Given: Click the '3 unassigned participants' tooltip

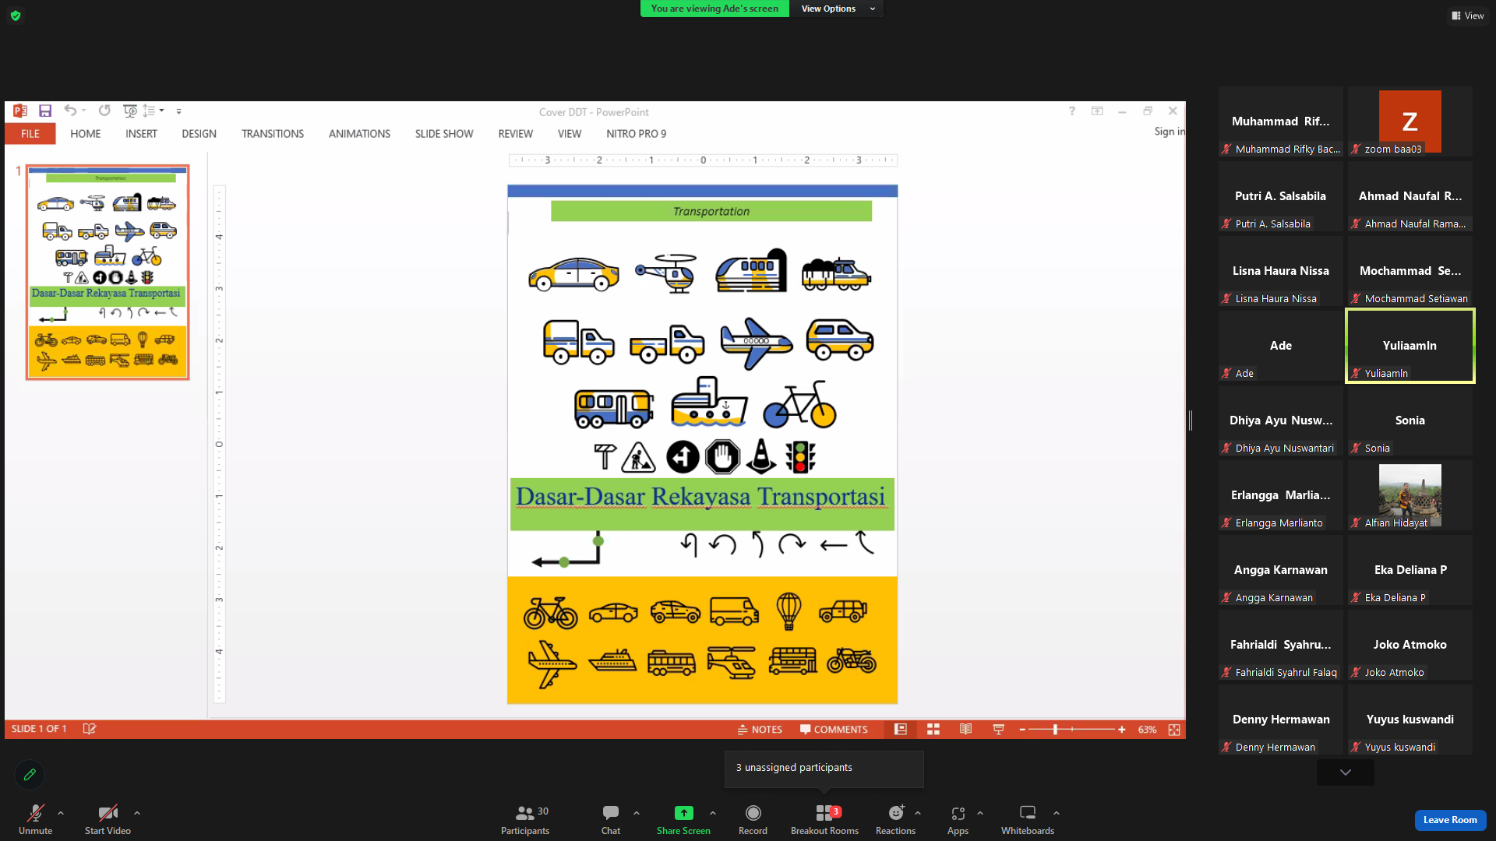Looking at the screenshot, I should (824, 769).
